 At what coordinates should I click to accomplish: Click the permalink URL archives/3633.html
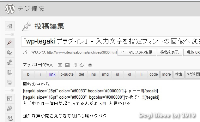(82, 52)
